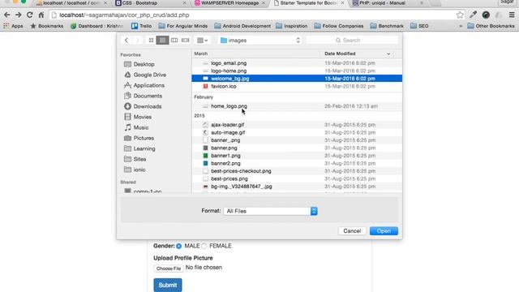This screenshot has width=519, height=292.
Task: Open SEO bookmark folder
Action: [x=419, y=26]
